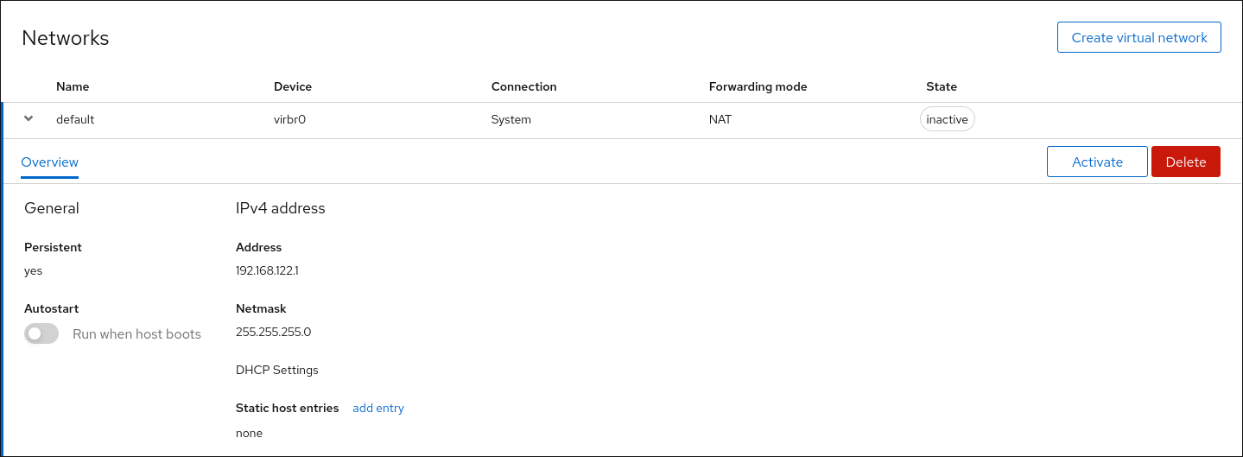Screen dimensions: 1243x457
Task: Click the State column header
Action: coord(942,86)
